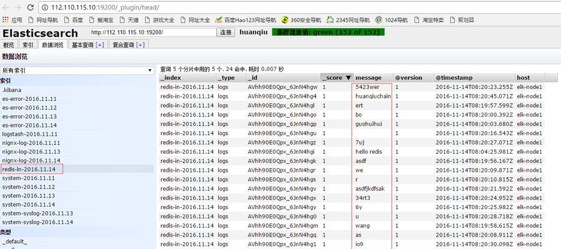Select the 数据浏览 tab
Screen dimensions: 561x249
click(52, 45)
